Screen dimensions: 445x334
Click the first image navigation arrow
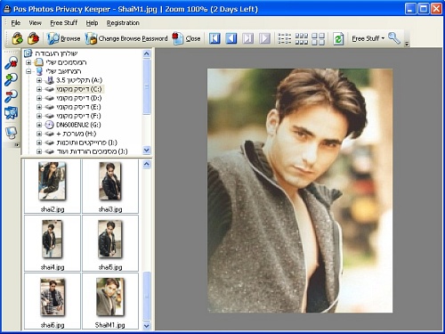coord(214,38)
